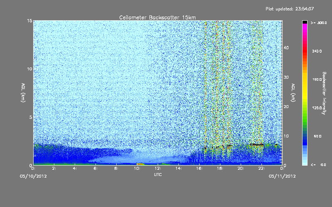Image resolution: width=332 pixels, height=207 pixels.
Task: Click the colorbar label '>= 300.0'
Action: pyautogui.click(x=319, y=23)
